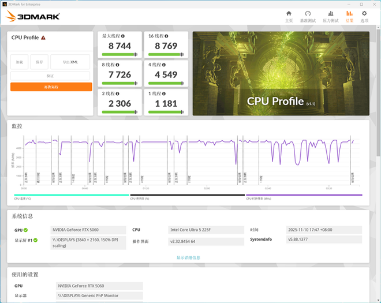The image size is (381, 303).
Task: Click green check beside 显示屏 #1
Action: pyautogui.click(x=35, y=240)
